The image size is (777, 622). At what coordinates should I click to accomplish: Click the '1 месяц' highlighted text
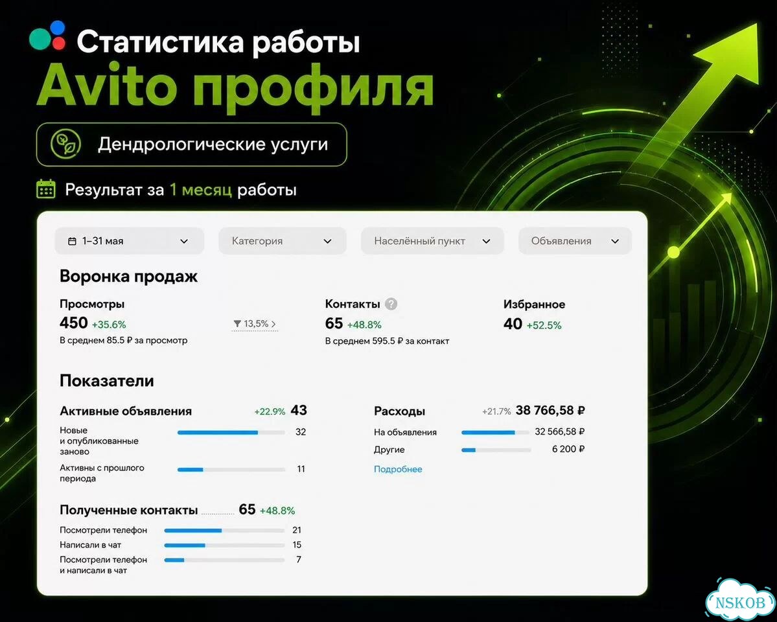pyautogui.click(x=201, y=190)
